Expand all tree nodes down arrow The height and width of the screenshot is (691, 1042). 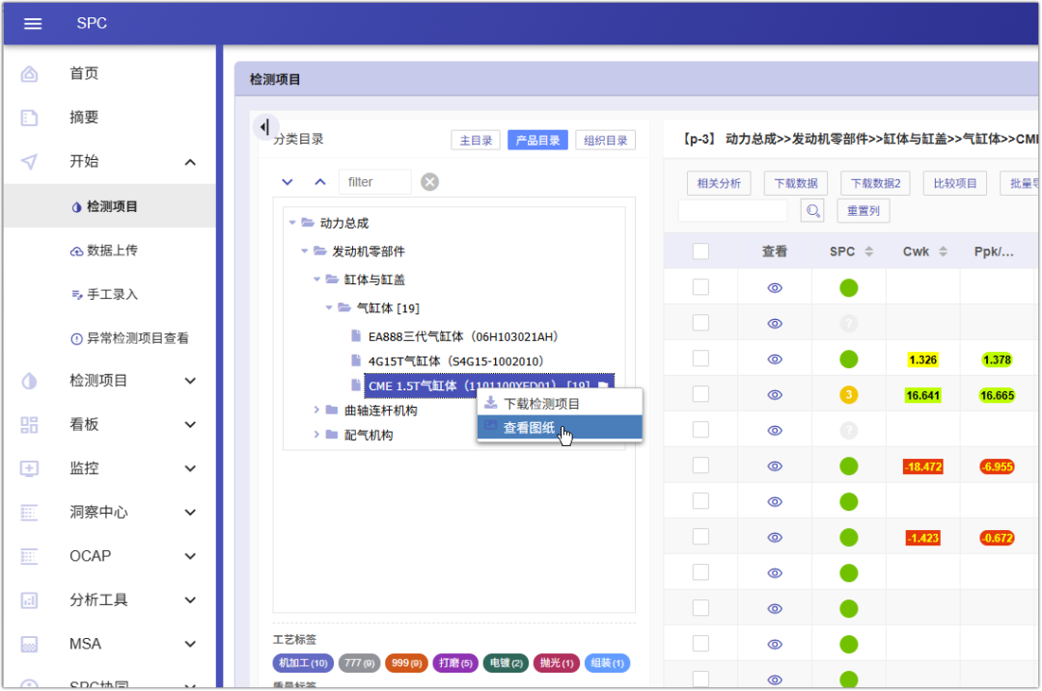tap(288, 182)
